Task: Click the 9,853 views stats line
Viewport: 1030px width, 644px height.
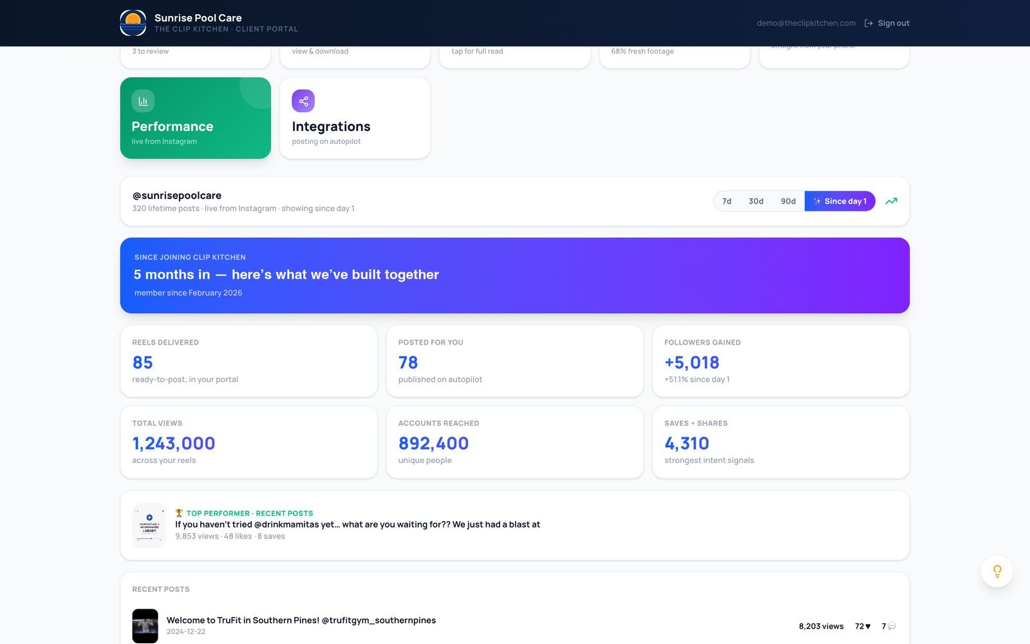Action: click(x=230, y=536)
